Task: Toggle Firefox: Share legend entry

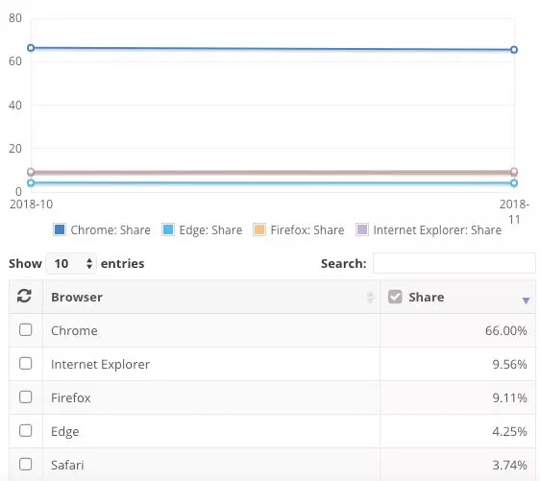Action: [x=299, y=229]
